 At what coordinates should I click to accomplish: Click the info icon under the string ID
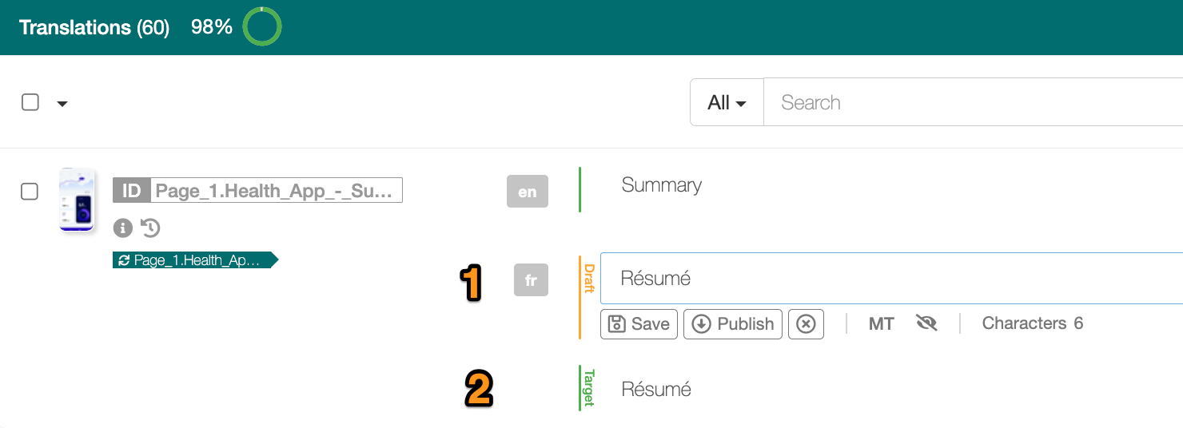coord(122,228)
